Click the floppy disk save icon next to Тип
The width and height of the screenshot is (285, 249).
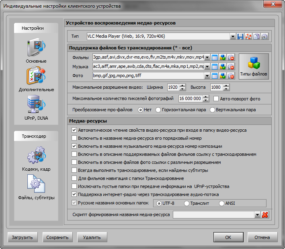point(240,37)
